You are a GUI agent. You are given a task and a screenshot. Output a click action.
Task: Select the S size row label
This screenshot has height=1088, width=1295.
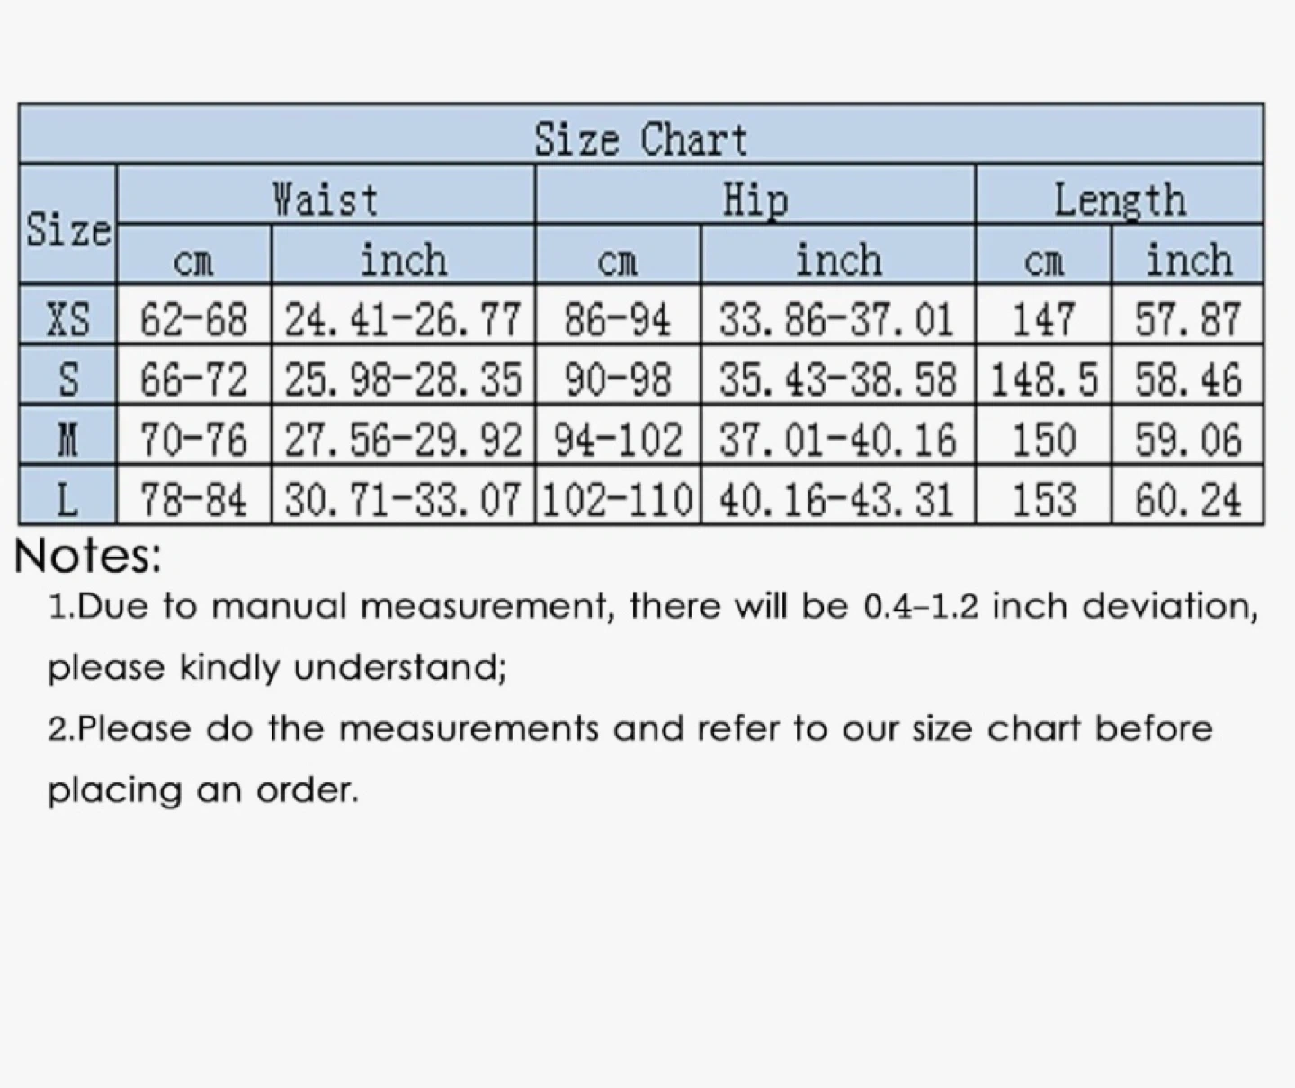(x=68, y=379)
